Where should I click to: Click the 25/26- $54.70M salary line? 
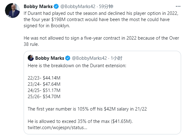pyautogui.click(x=44, y=97)
